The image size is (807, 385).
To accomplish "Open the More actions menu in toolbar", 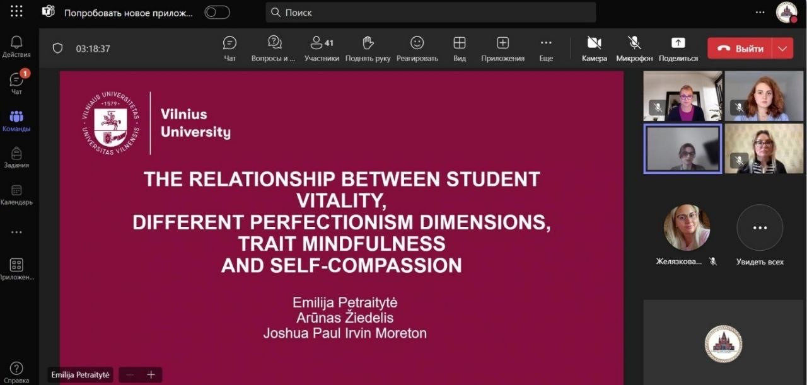I will tap(546, 48).
